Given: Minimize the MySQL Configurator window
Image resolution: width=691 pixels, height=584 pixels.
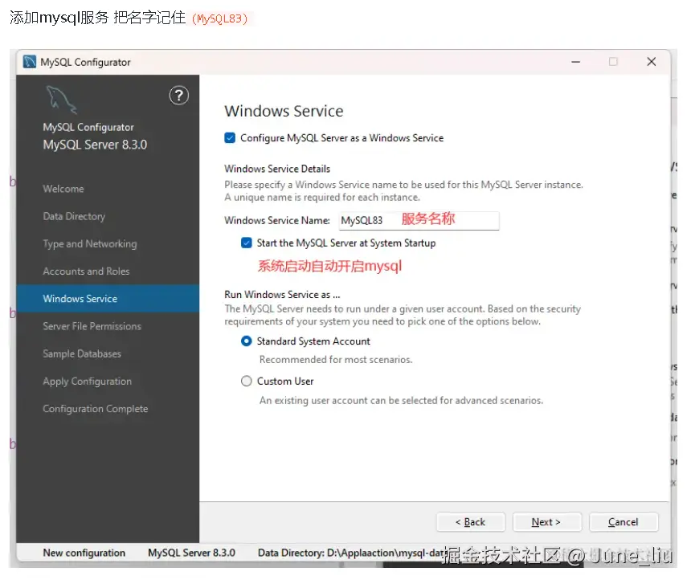Looking at the screenshot, I should click(x=575, y=62).
